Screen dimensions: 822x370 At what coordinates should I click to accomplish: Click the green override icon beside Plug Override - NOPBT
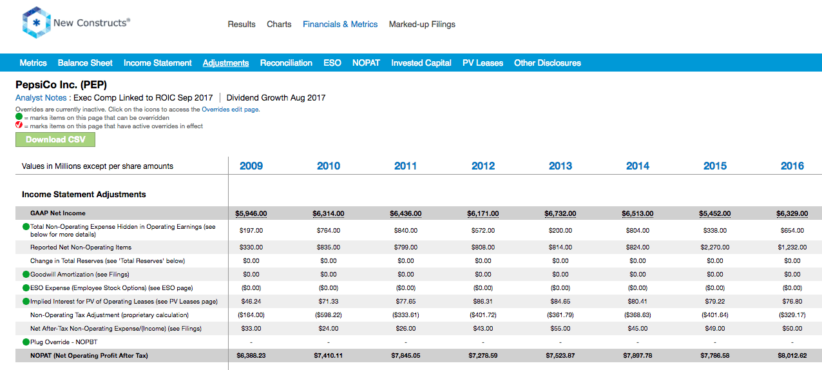click(x=26, y=342)
